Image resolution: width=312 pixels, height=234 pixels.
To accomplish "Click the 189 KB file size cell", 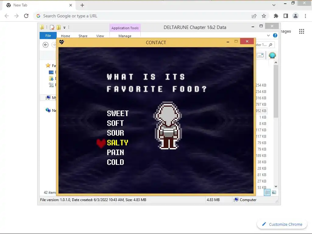I will pos(261,156).
